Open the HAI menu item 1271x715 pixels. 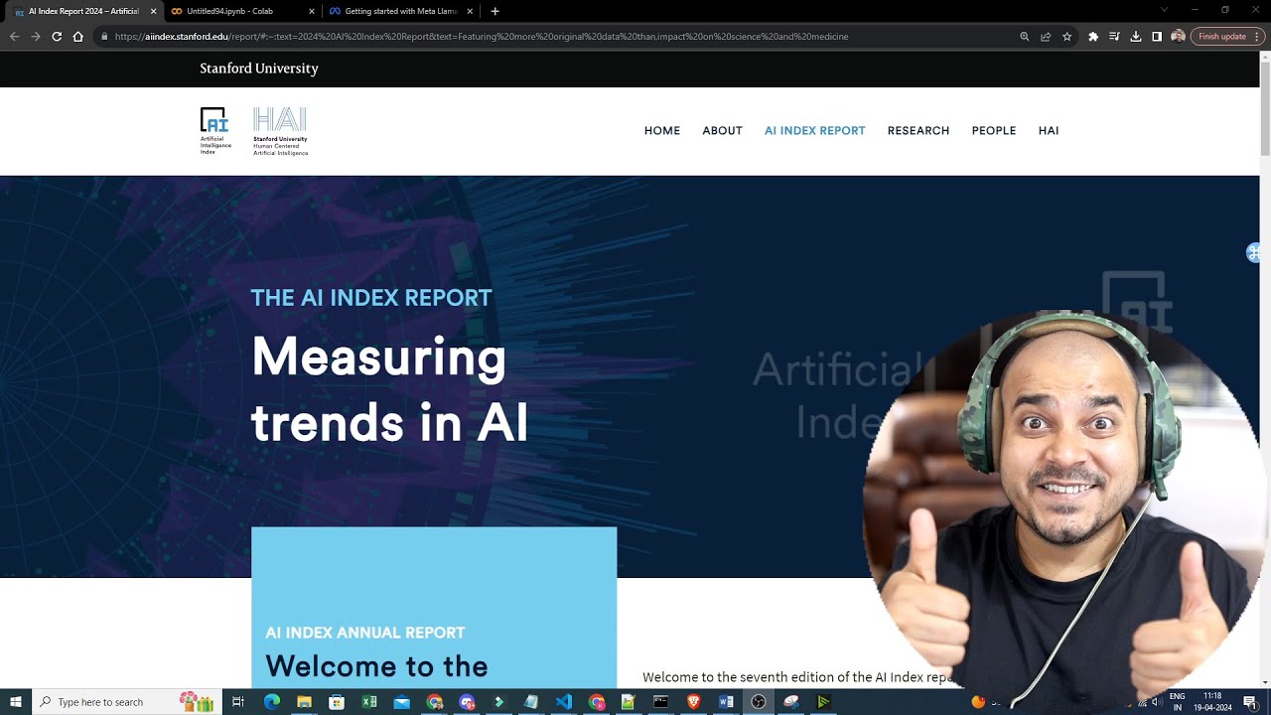(1049, 131)
